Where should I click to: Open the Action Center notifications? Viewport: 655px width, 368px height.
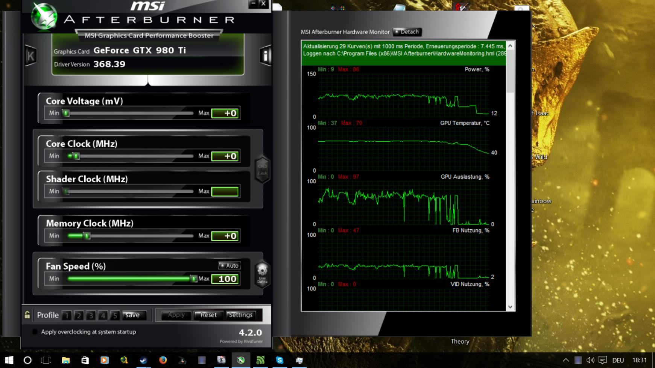[603, 360]
